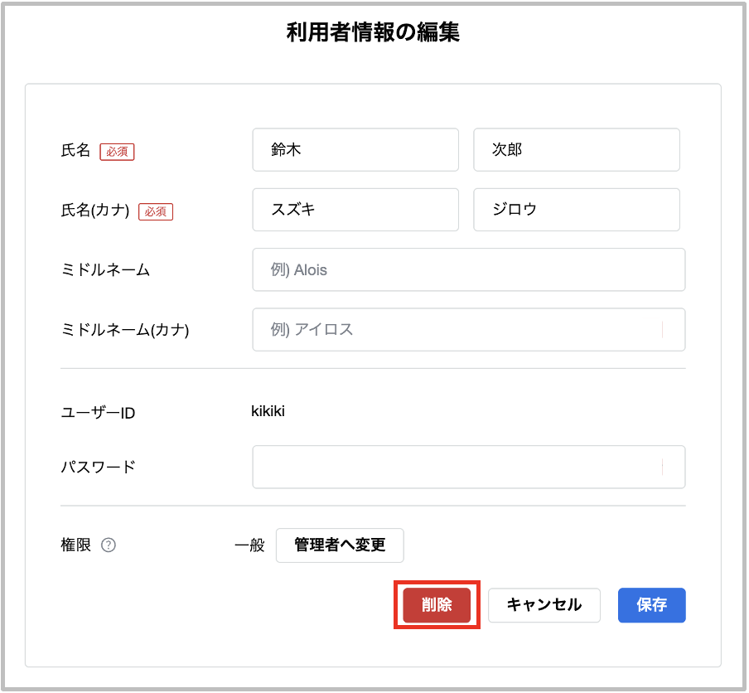Select the katakana field showing スズキ
Image resolution: width=749 pixels, height=693 pixels.
pos(355,210)
